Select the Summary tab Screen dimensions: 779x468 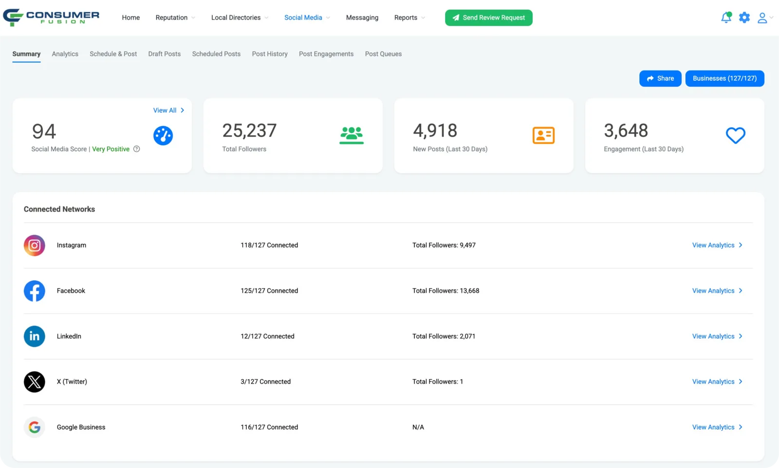tap(26, 54)
